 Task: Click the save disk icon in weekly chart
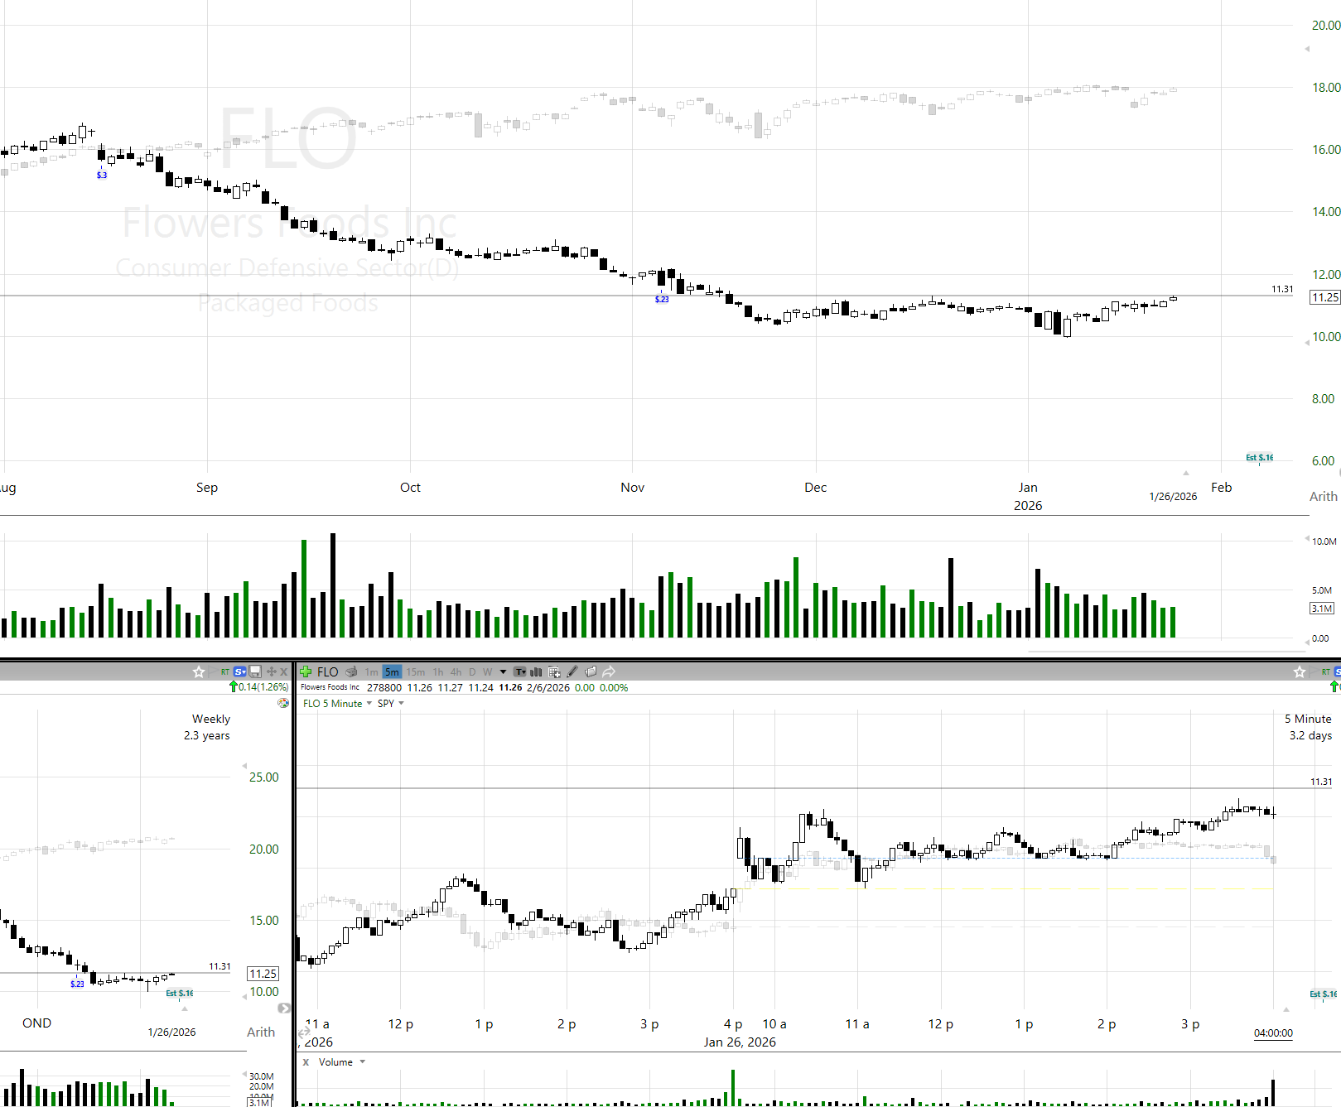point(255,671)
